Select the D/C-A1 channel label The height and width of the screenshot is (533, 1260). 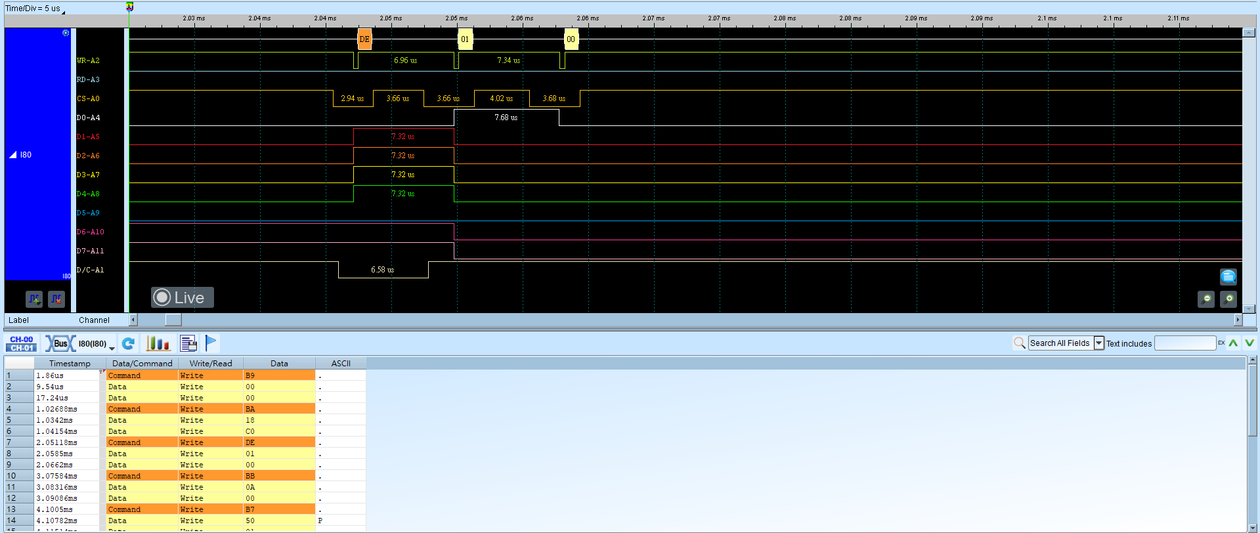[90, 270]
